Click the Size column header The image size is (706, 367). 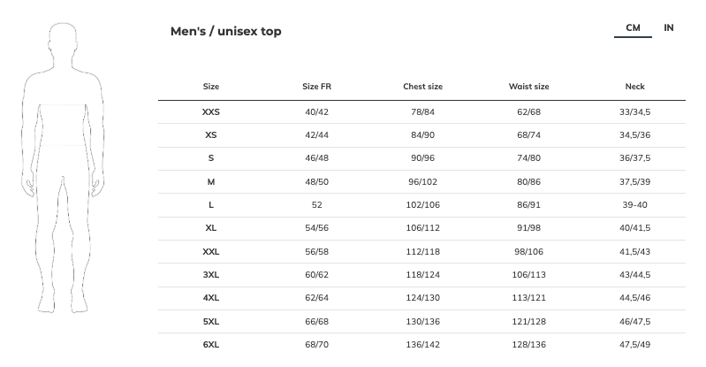click(x=210, y=87)
